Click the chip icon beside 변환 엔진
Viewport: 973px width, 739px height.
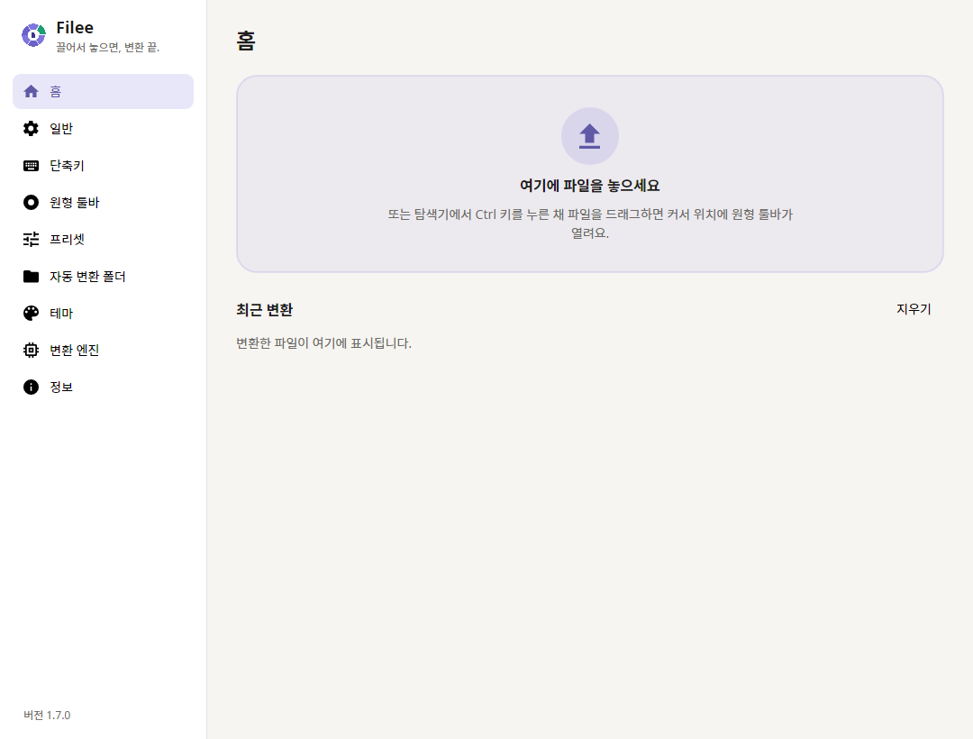point(31,350)
